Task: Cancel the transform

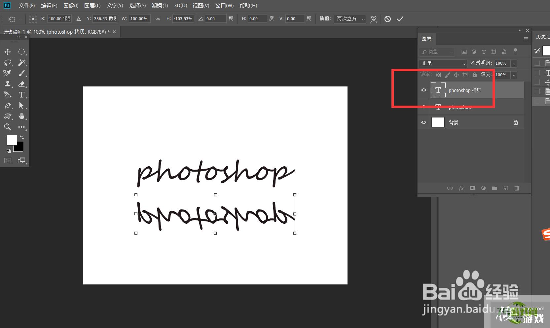Action: [x=387, y=19]
